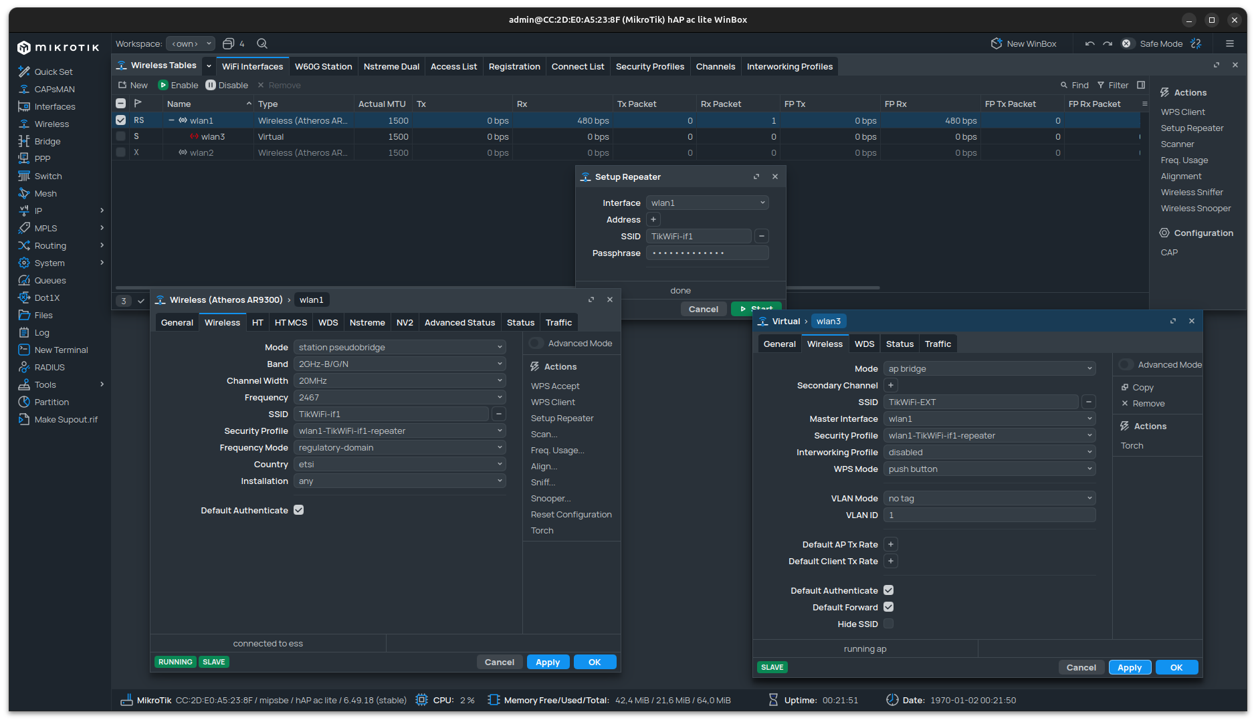Click Cancel in the Setup Repeater dialog
This screenshot has width=1256, height=722.
703,309
